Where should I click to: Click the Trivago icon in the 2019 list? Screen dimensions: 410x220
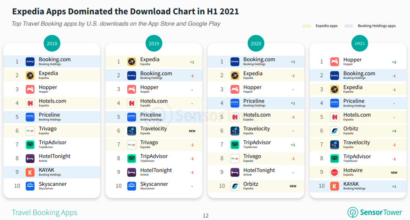click(x=132, y=144)
